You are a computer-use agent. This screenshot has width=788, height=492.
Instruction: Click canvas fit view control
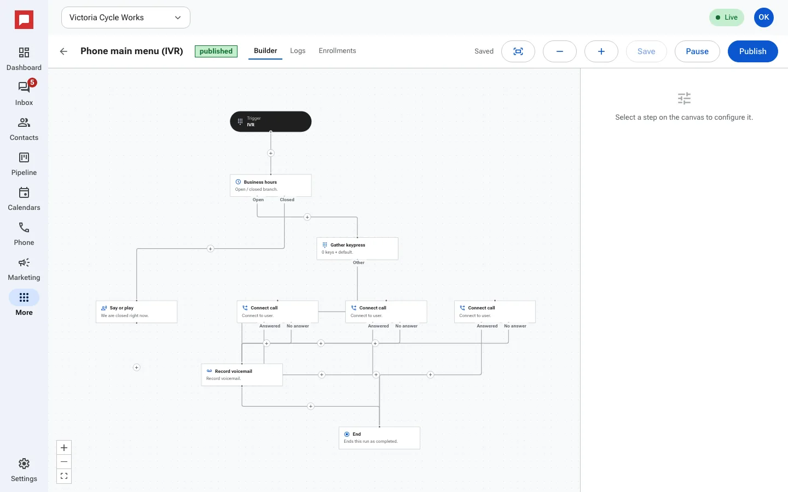(x=64, y=476)
